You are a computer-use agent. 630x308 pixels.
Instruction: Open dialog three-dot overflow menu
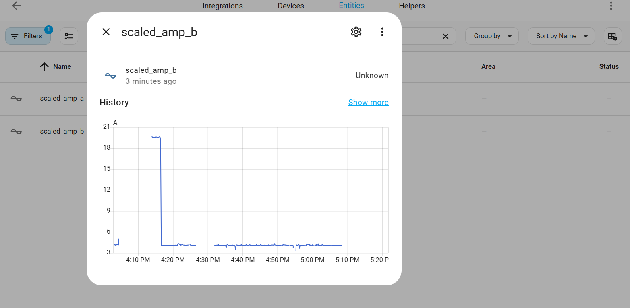382,32
